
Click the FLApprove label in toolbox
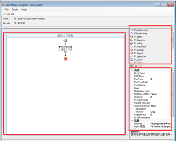coord(139,40)
